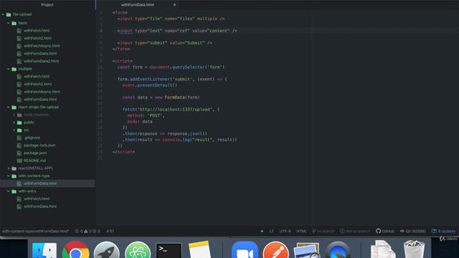Expand the src folder
459x258 pixels.
tap(14, 130)
